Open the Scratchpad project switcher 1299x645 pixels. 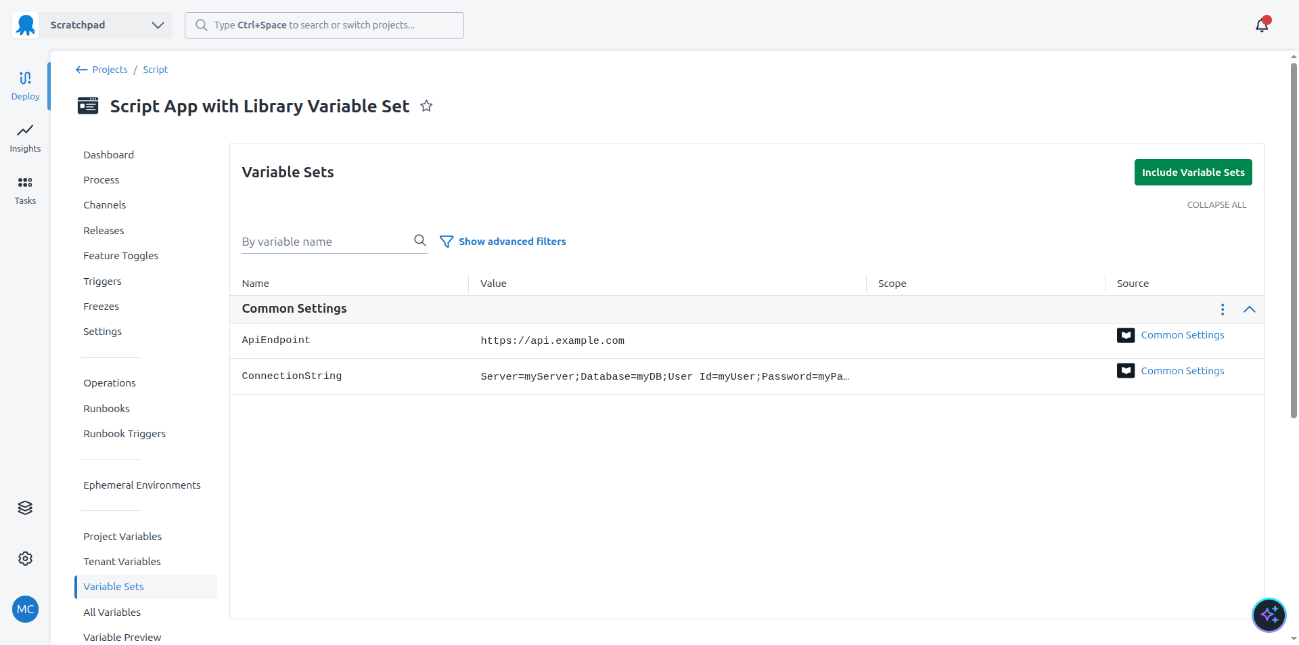tap(105, 25)
